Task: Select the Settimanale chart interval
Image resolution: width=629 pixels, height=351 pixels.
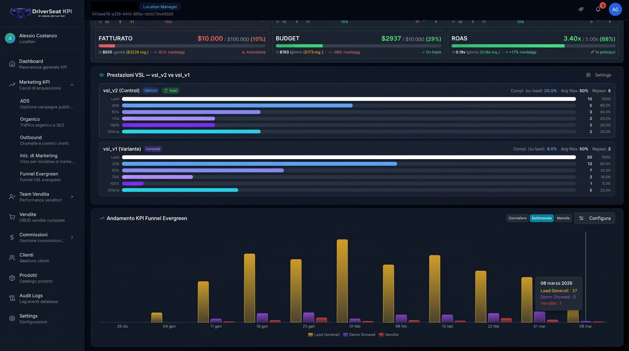Action: [542, 218]
